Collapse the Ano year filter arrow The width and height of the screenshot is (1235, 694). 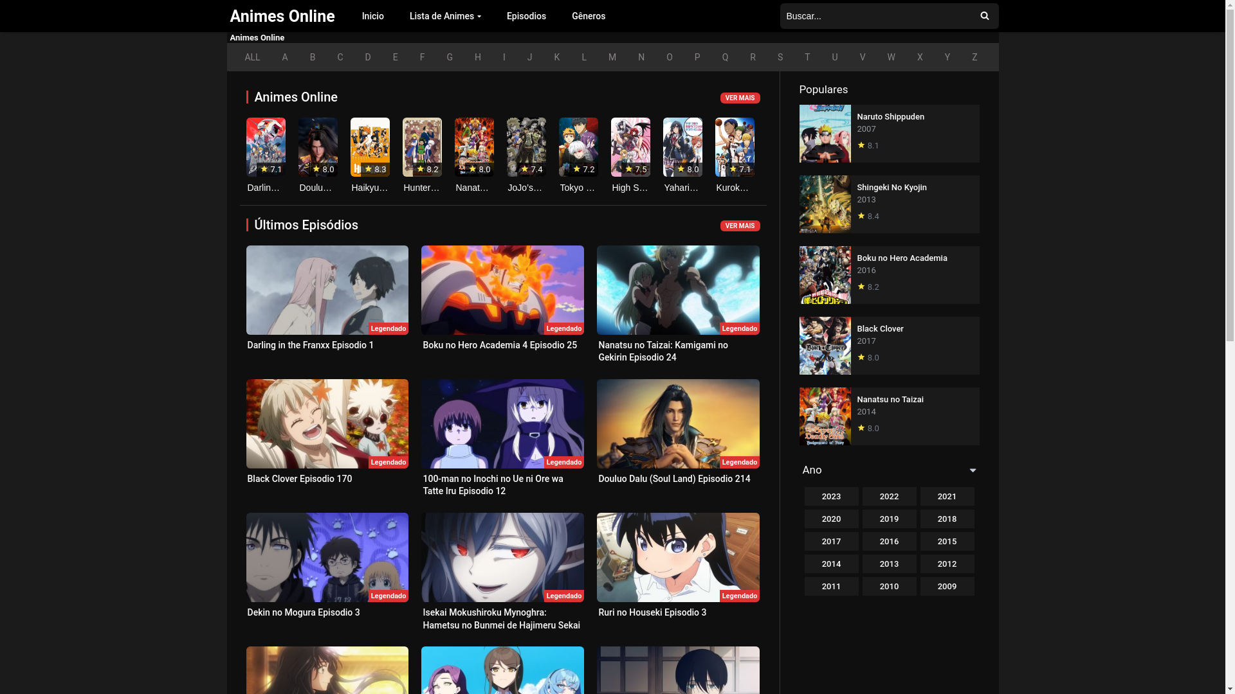pos(973,470)
